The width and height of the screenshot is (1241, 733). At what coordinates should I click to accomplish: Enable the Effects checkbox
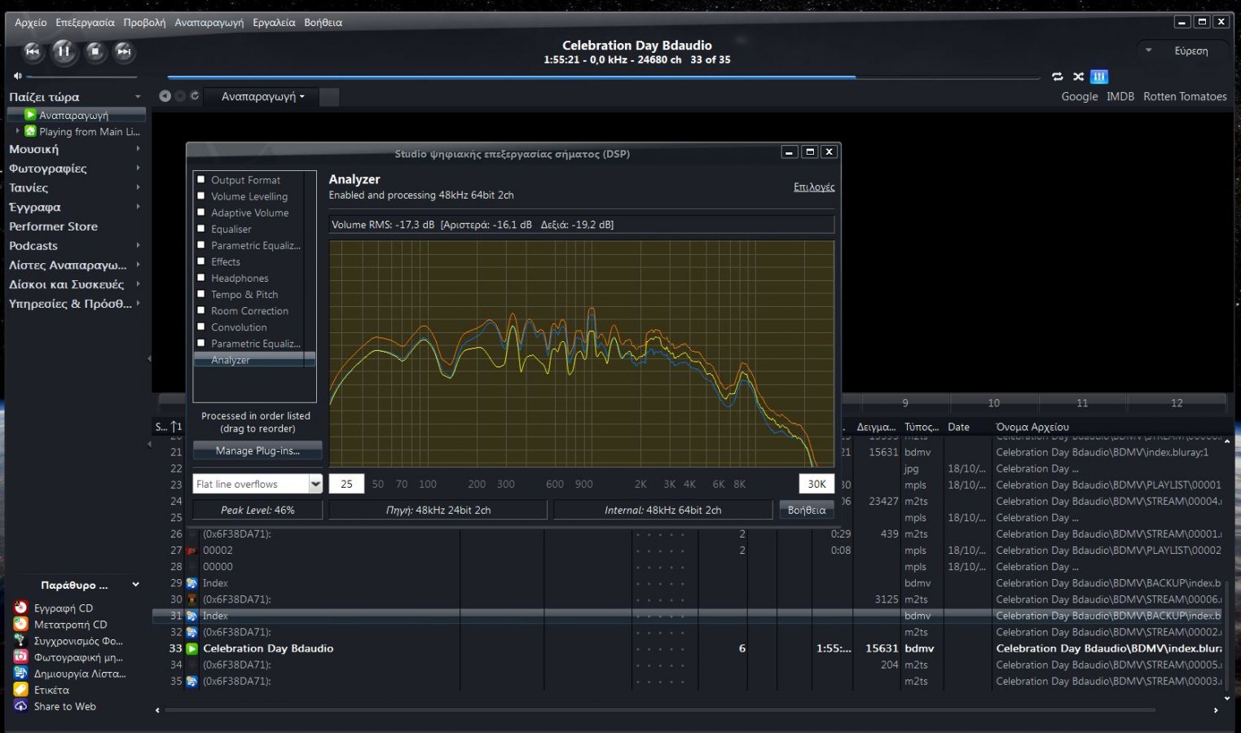coord(201,261)
